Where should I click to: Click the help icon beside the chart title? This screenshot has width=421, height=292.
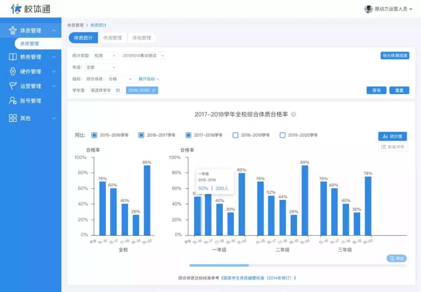(x=294, y=114)
